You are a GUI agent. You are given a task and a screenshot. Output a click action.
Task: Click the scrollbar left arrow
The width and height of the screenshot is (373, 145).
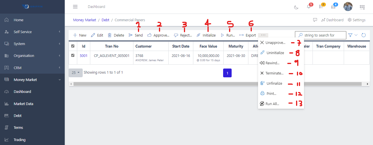click(x=71, y=84)
